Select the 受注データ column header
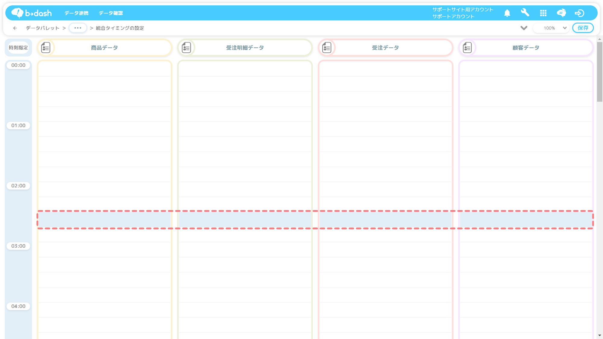 coord(385,48)
